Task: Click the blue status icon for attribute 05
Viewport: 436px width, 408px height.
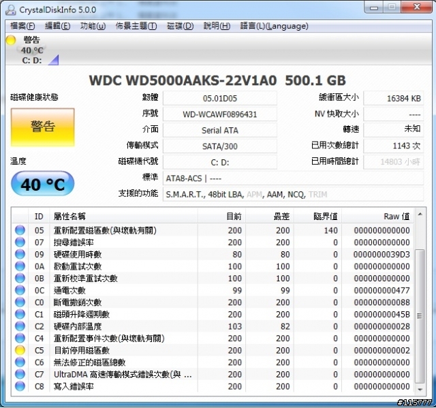Action: pyautogui.click(x=20, y=230)
